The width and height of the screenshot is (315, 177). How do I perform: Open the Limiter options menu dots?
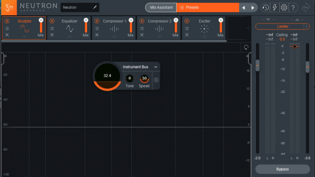[307, 27]
